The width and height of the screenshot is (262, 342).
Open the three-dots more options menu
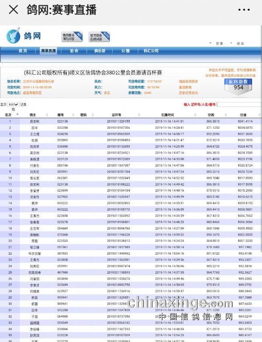click(244, 10)
